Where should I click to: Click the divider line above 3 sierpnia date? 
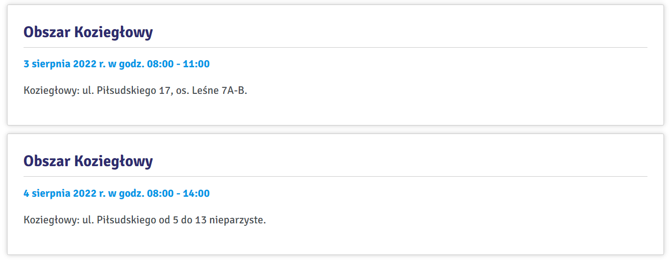coord(336,48)
